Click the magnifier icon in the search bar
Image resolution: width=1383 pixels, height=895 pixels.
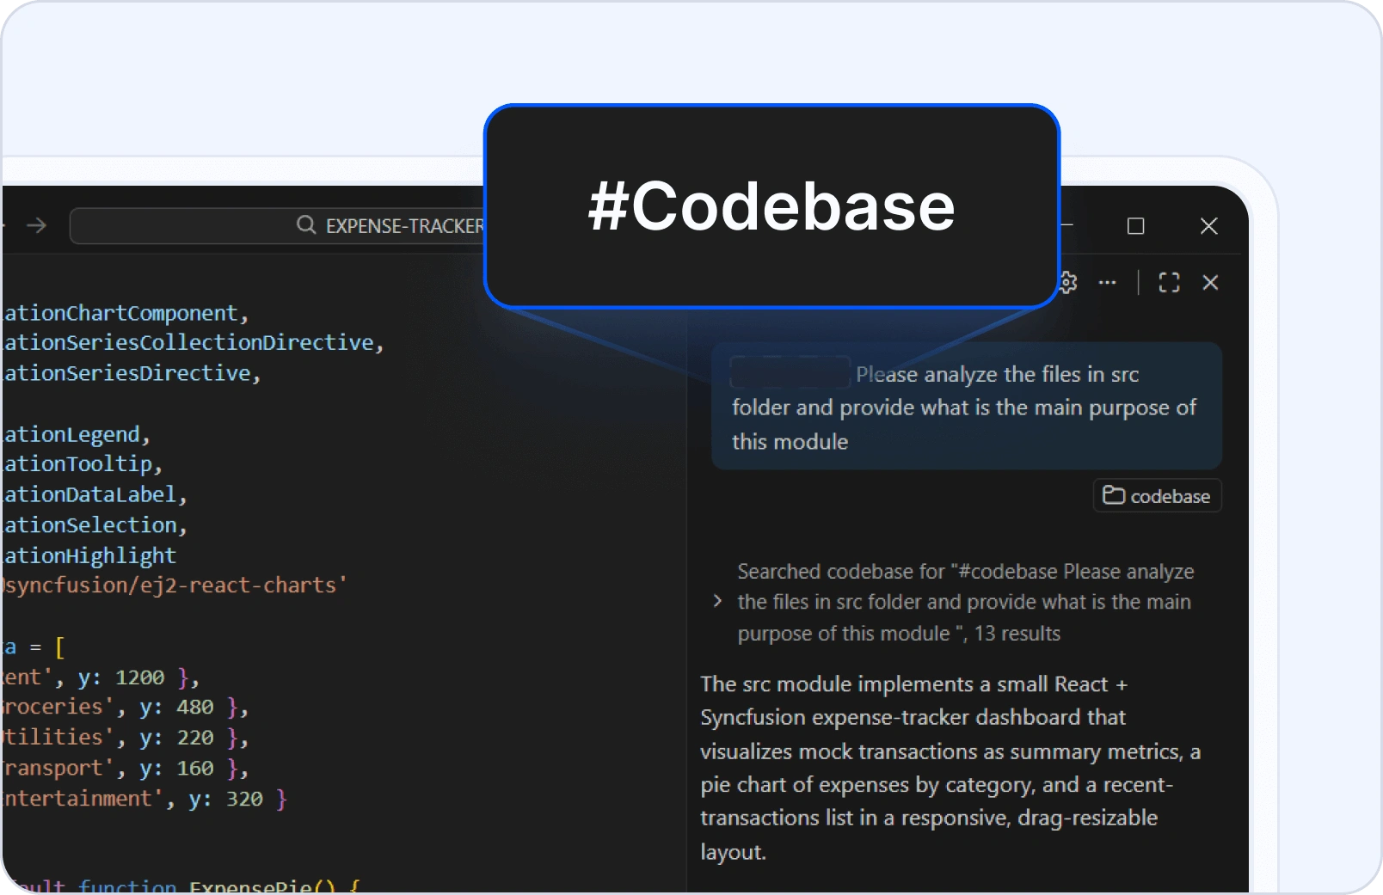click(x=305, y=225)
